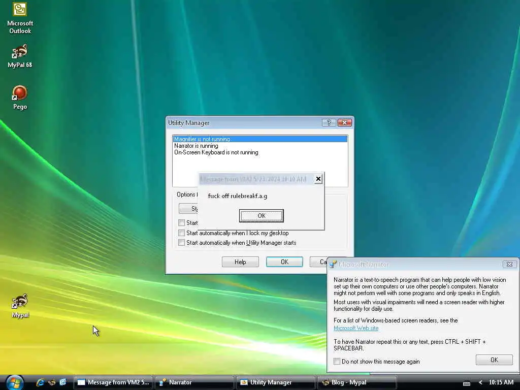Enable start automatically when Utility Manager starts
520x390 pixels.
(x=181, y=242)
